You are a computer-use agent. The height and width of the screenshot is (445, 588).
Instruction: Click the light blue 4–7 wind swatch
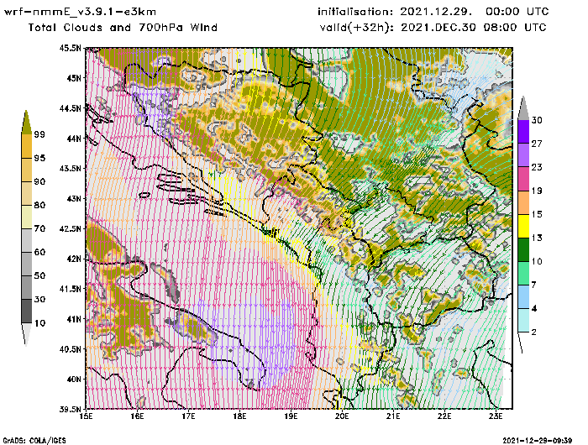[523, 297]
